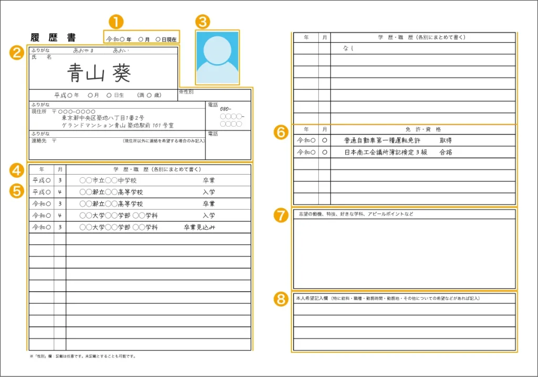538x377 pixels.
Task: Select the 令和○年○月○日現在 date line
Action: tap(141, 39)
